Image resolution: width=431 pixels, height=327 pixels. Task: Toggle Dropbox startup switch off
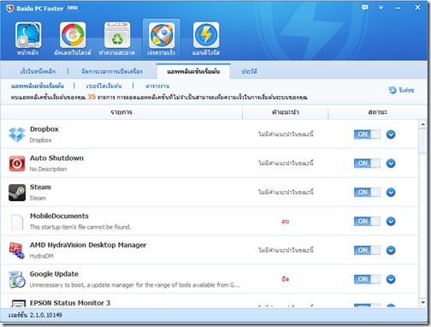click(367, 134)
